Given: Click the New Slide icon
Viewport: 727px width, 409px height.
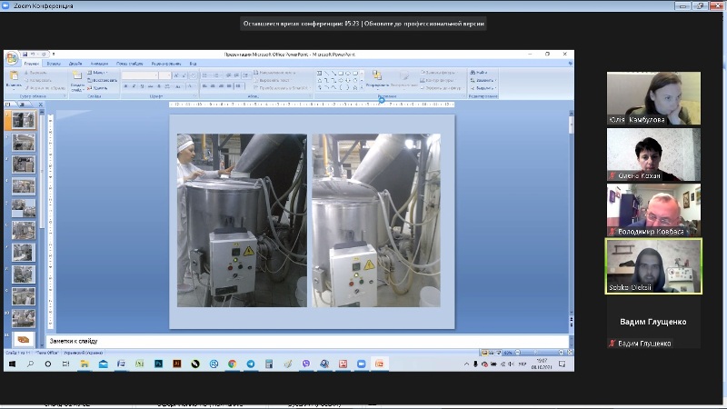Looking at the screenshot, I should click(x=78, y=77).
